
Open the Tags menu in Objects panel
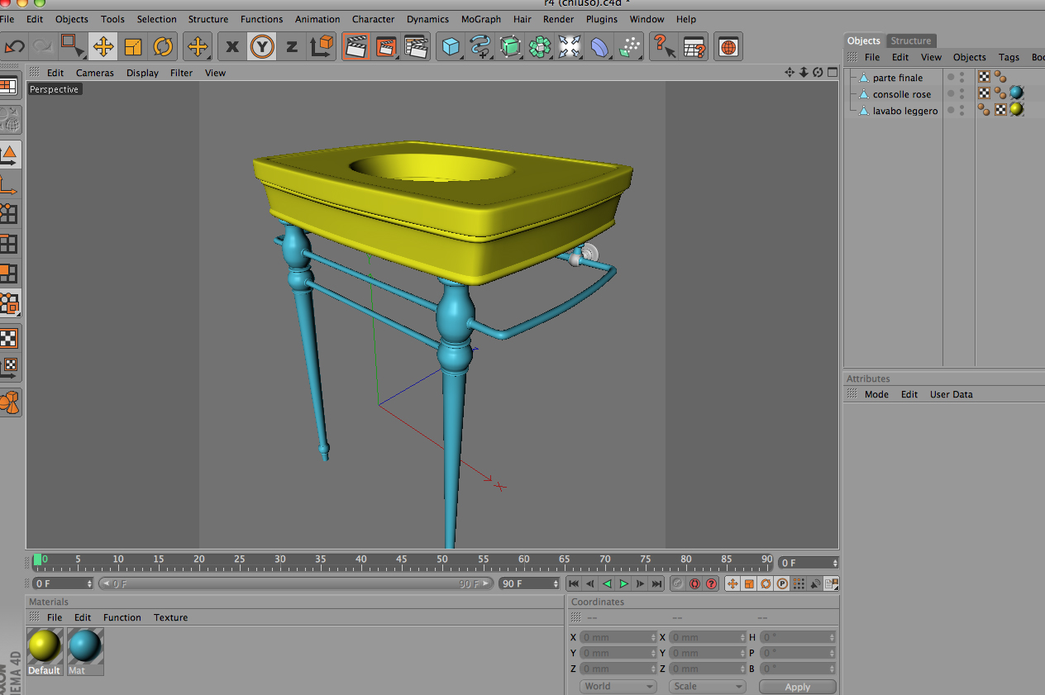[x=1009, y=57]
